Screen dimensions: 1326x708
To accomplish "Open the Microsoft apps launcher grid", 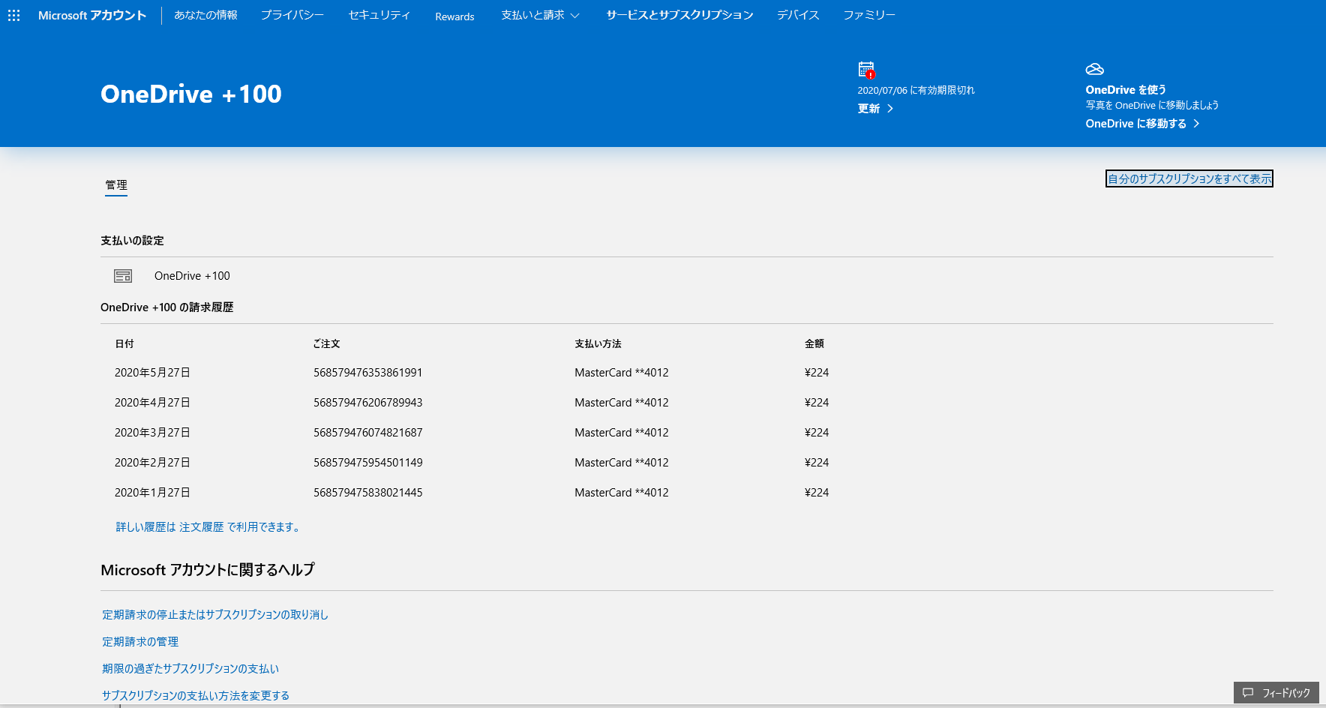I will [x=13, y=15].
